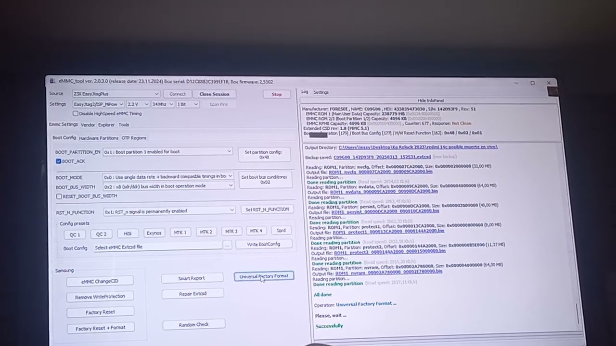Open the BOOT_PARTITION_EN dropdown
Viewport: 616px width, 346px height.
(x=167, y=151)
